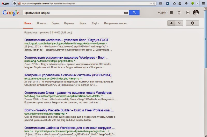This screenshot has width=207, height=137.
Task: Click the +Сергій profile link
Action: pyautogui.click(x=162, y=13)
